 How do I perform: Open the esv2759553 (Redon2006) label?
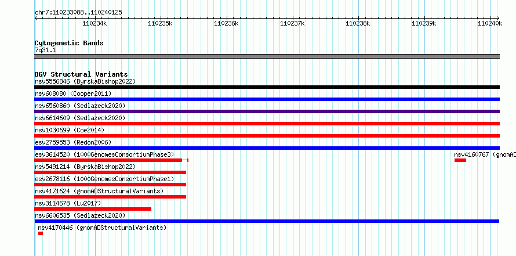pos(73,142)
